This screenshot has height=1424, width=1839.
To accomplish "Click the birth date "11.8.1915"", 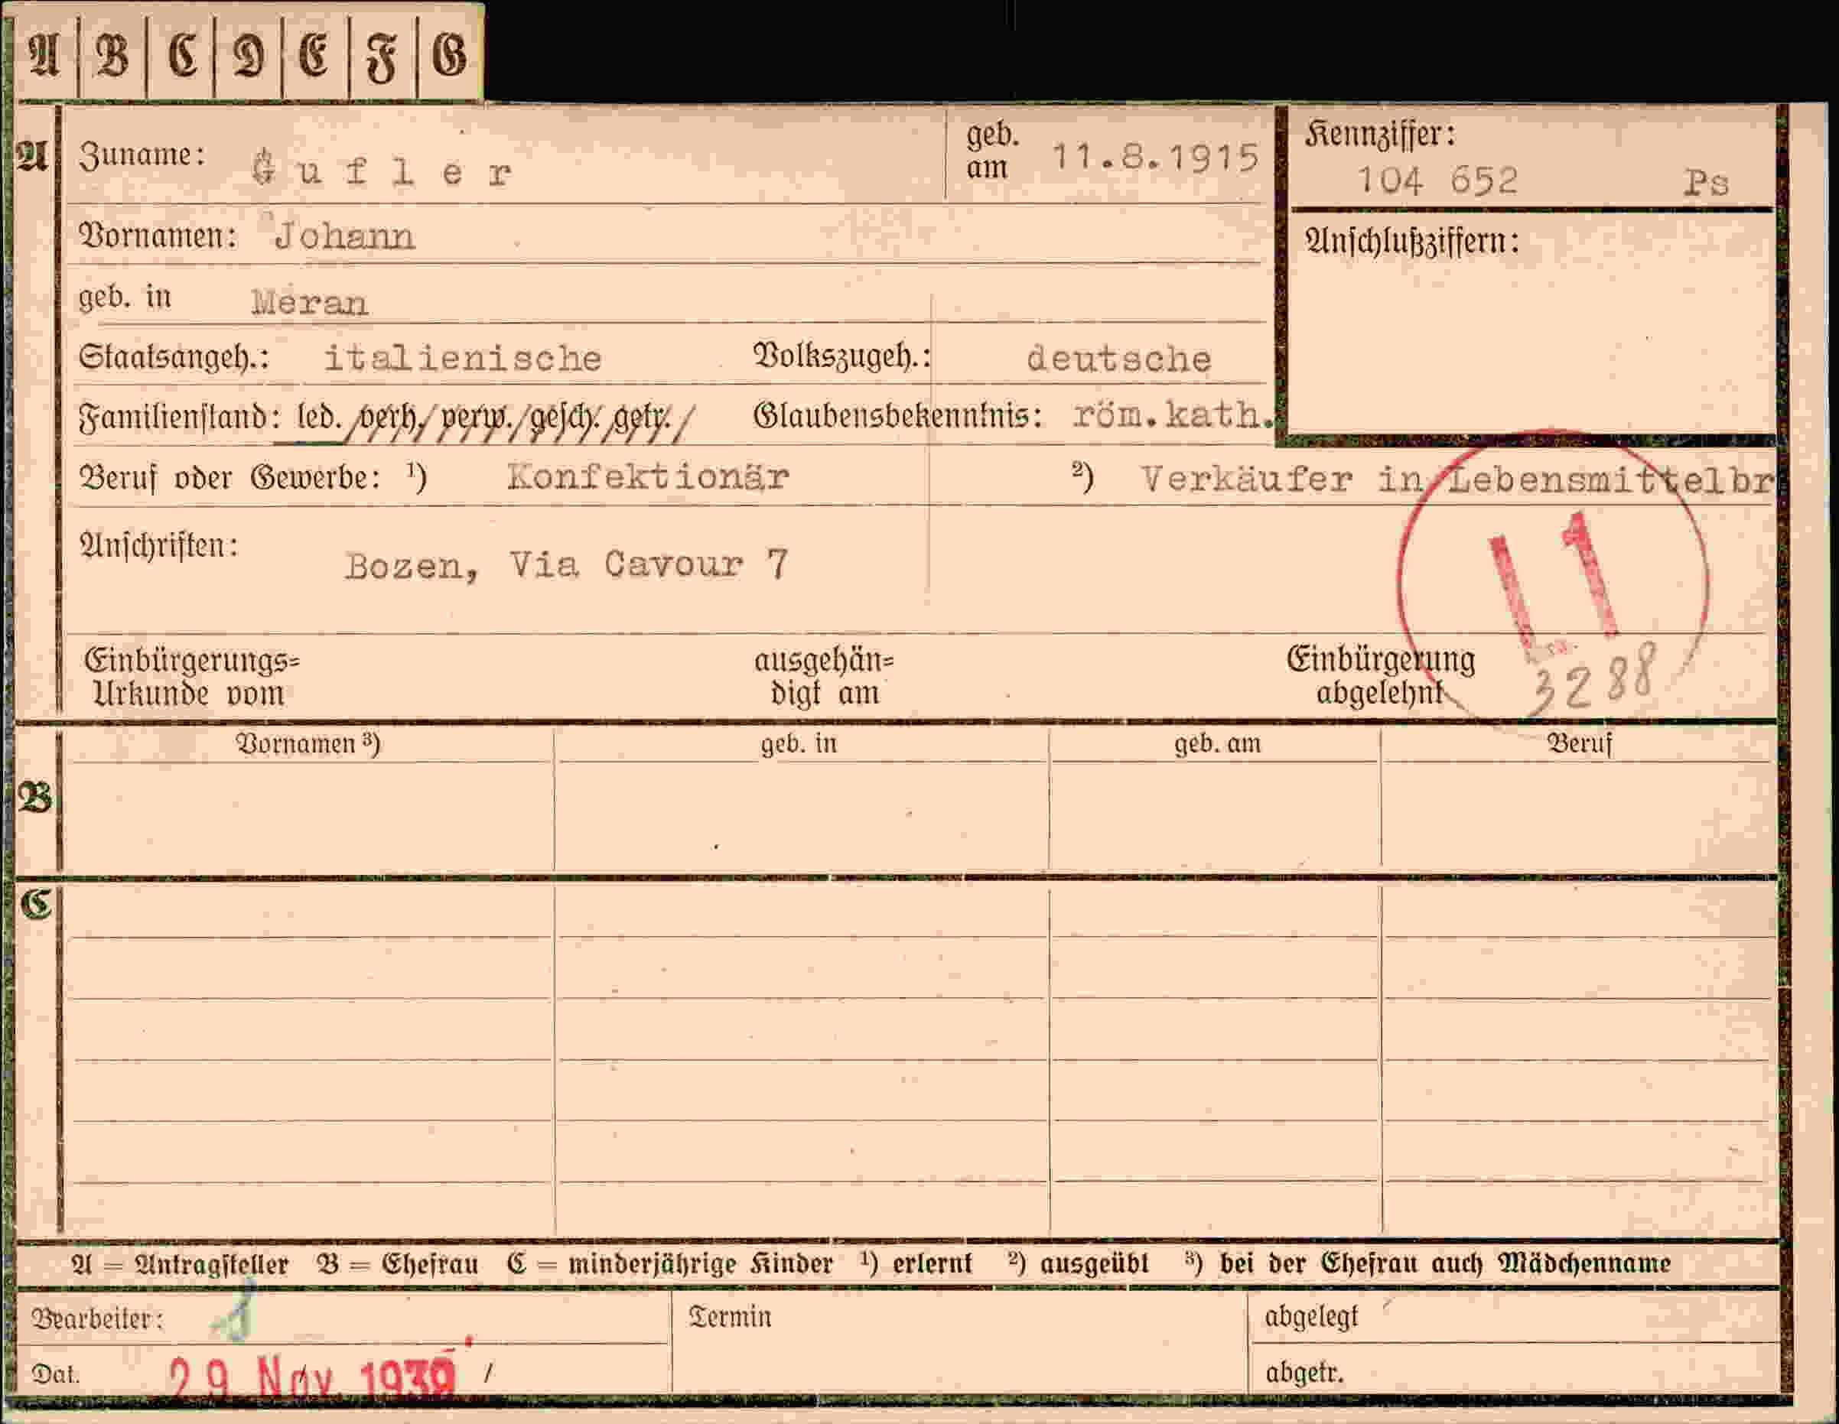I will [1156, 158].
